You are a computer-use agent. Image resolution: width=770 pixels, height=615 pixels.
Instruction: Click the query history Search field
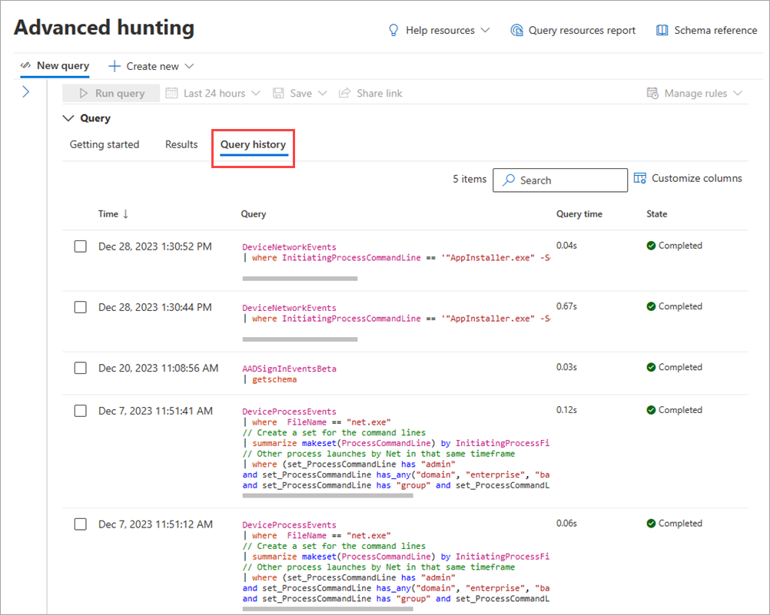tap(560, 180)
